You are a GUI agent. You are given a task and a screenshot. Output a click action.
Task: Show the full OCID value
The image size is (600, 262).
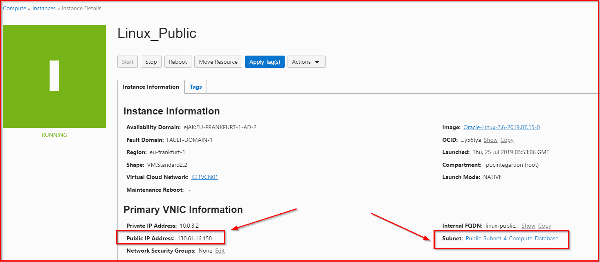coord(490,140)
